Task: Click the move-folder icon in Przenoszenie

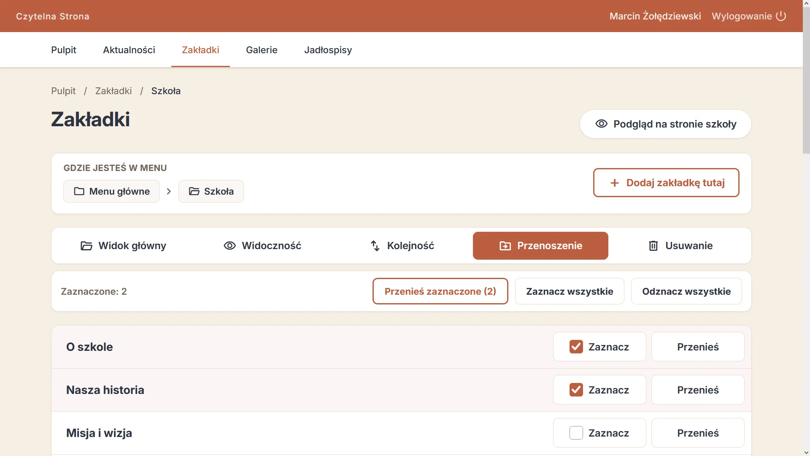Action: tap(505, 246)
